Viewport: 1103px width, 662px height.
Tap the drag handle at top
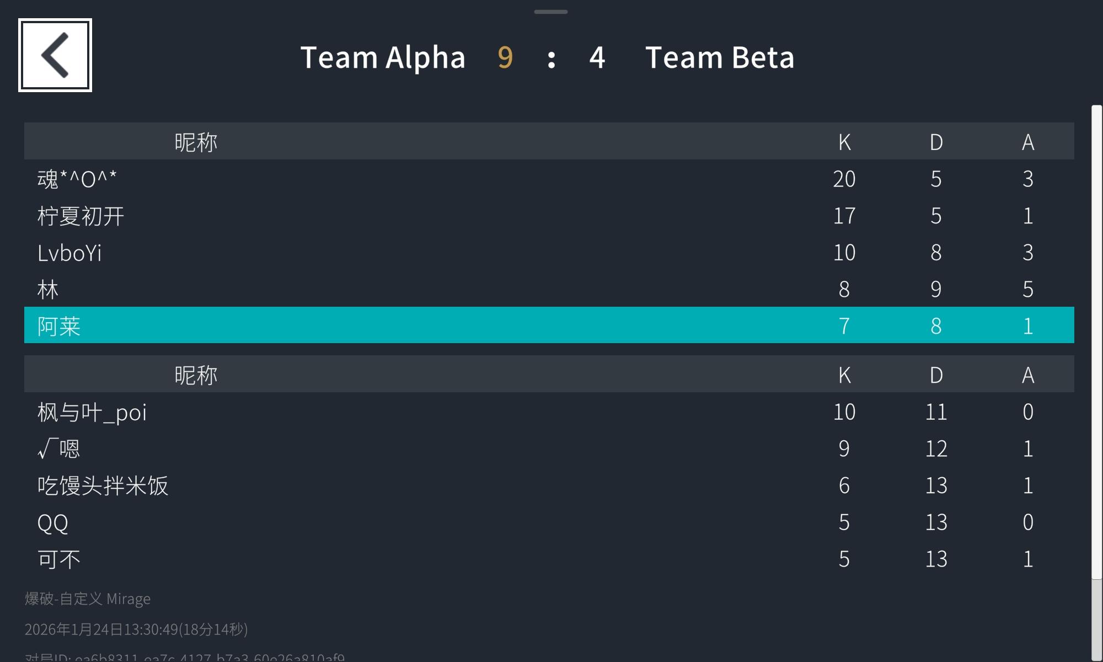[550, 12]
